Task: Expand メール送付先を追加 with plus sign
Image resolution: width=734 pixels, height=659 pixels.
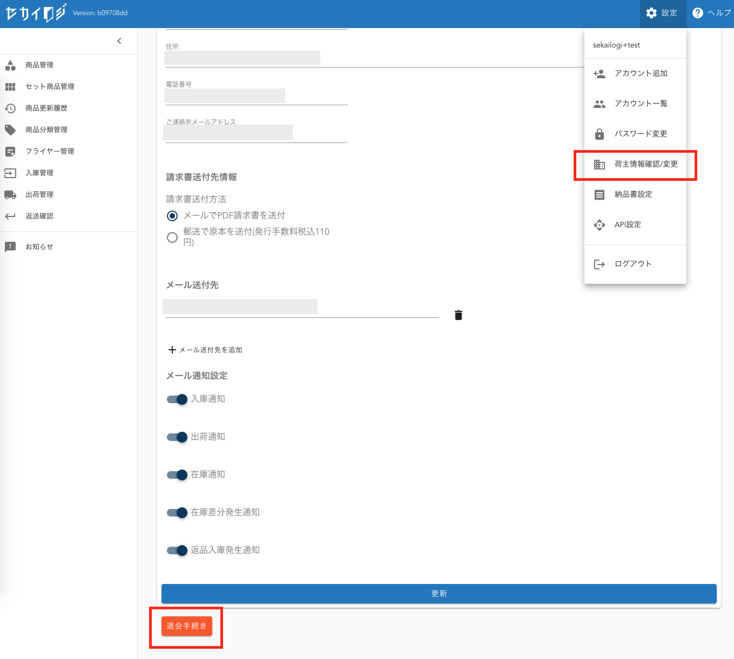Action: (172, 350)
